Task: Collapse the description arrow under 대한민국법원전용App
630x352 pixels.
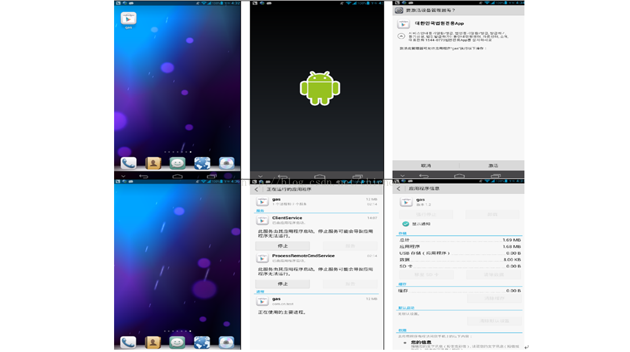Action: pyautogui.click(x=401, y=36)
